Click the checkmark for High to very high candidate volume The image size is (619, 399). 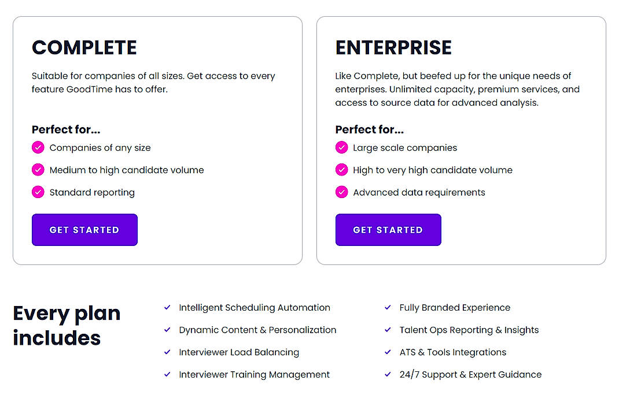[x=341, y=170]
